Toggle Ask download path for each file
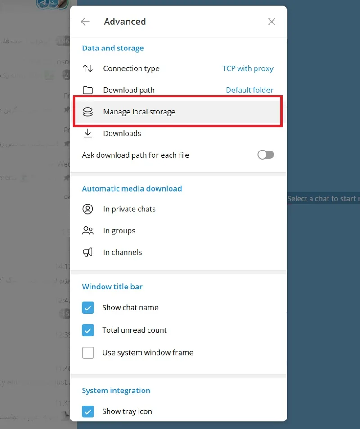The image size is (360, 429). (265, 155)
